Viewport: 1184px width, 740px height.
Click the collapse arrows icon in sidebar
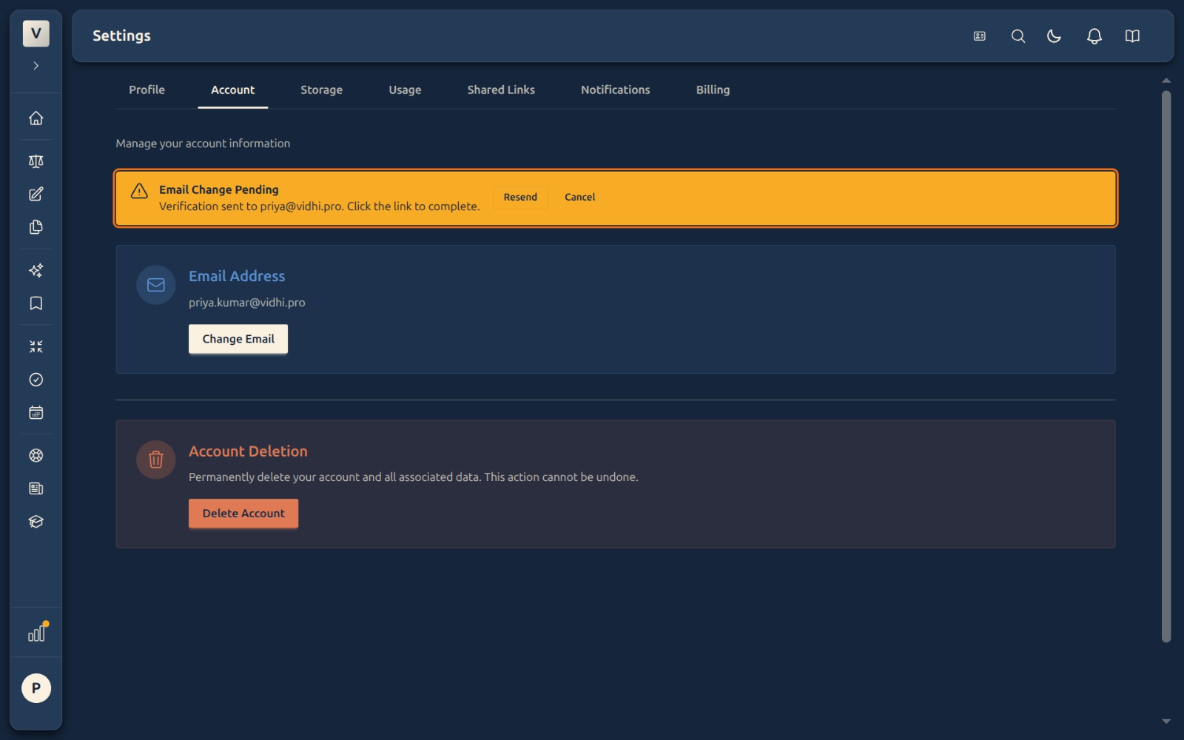36,346
